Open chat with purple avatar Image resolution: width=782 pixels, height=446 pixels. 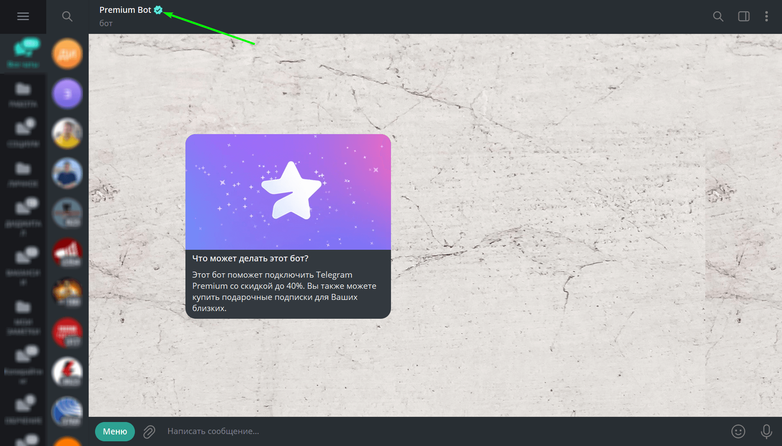pos(67,94)
